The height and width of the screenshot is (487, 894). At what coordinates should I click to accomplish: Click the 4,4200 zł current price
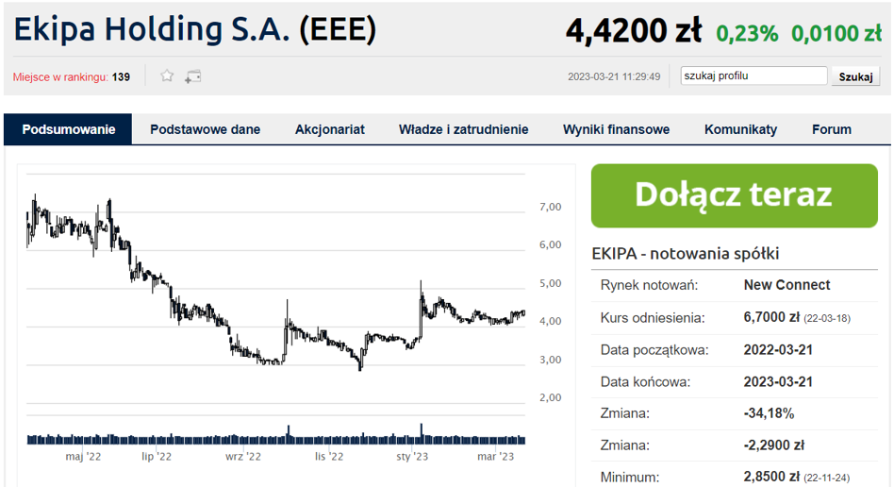634,31
